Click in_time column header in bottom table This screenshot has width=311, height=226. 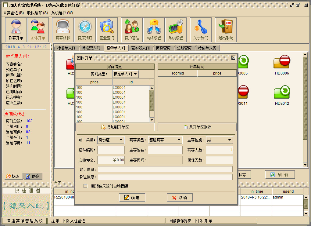coord(257,191)
